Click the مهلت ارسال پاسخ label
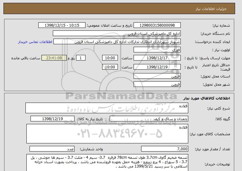This screenshot has height=171, width=242. (x=215, y=58)
